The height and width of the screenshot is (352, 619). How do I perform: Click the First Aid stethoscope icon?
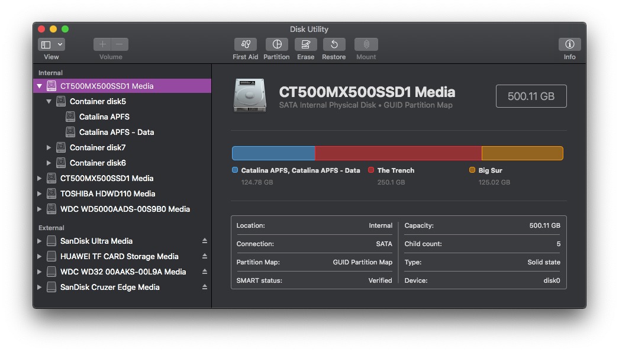coord(245,44)
